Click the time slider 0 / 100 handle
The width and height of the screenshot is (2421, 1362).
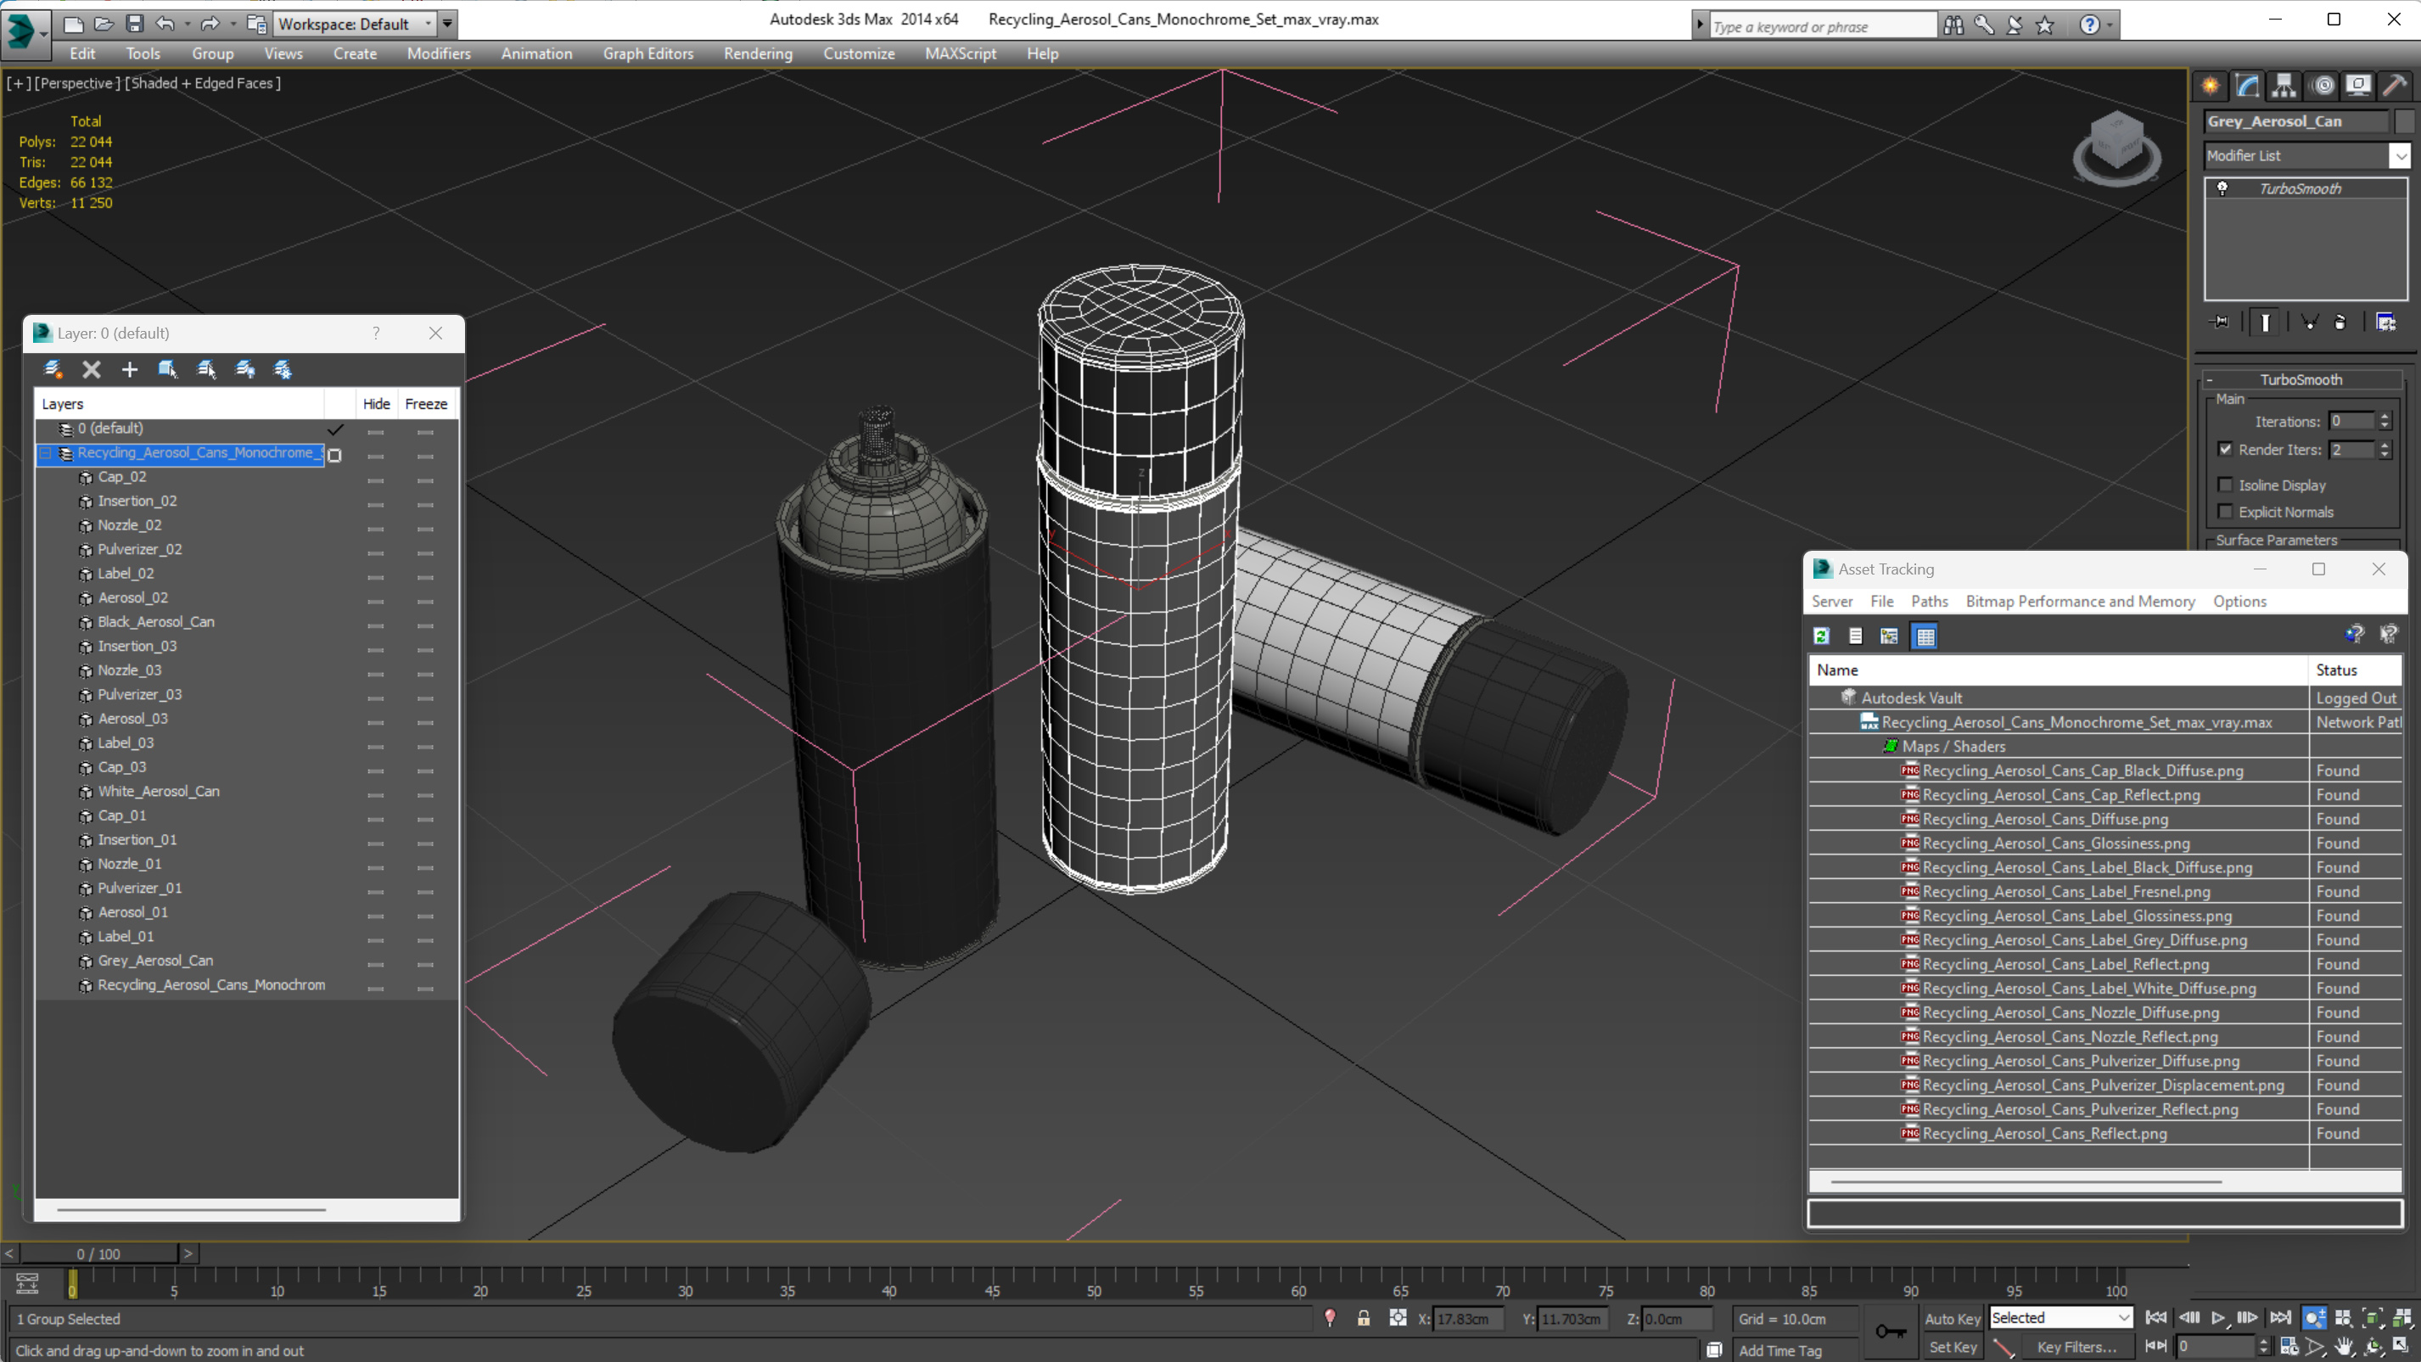pyautogui.click(x=98, y=1254)
